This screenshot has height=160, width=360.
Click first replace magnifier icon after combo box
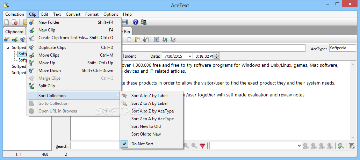pos(306,146)
